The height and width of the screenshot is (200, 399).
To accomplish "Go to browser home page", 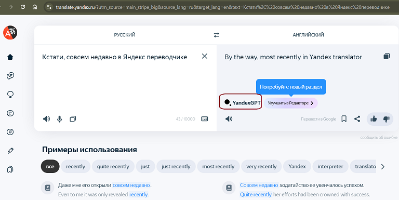I will (35, 7).
